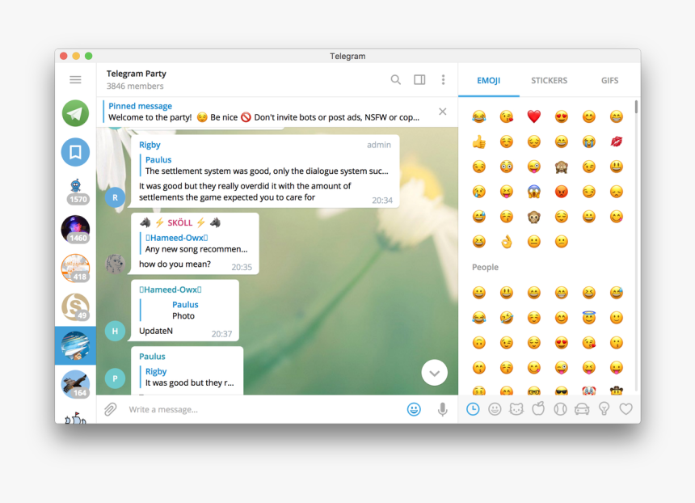Click the emoji panel scrollbar
This screenshot has width=695, height=503.
(x=637, y=107)
